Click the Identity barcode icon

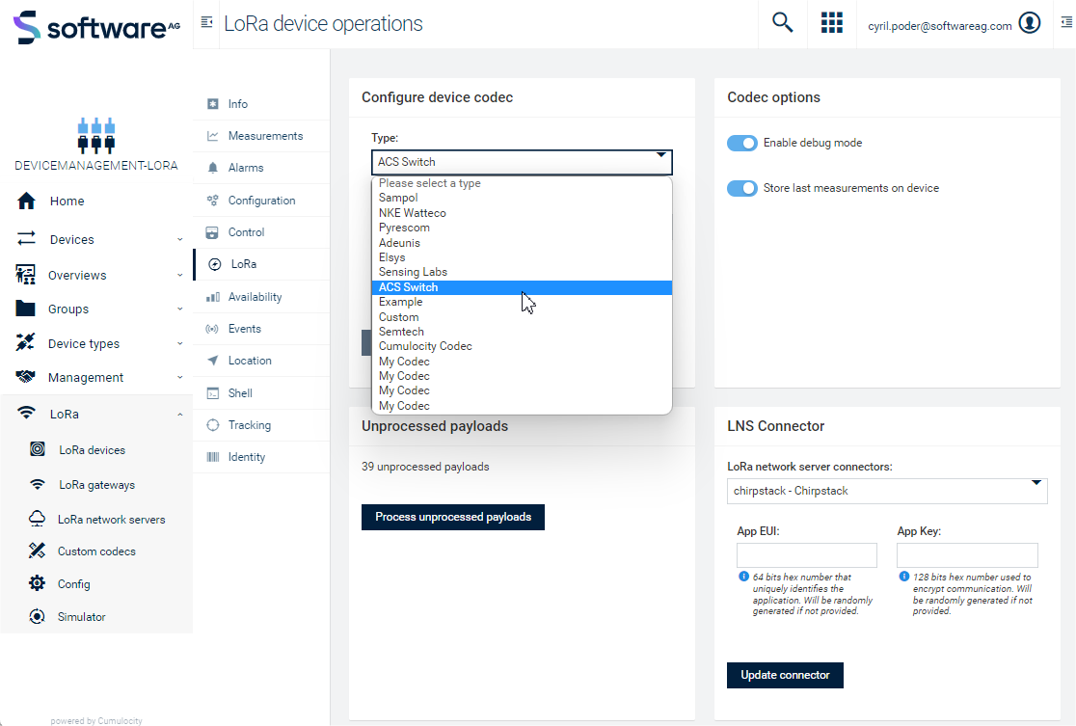coord(213,456)
